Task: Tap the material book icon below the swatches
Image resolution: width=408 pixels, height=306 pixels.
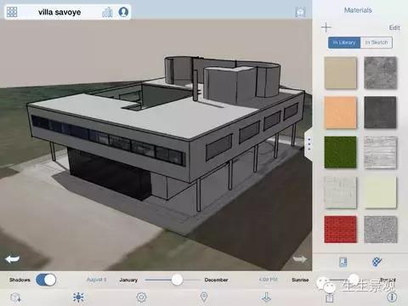Action: tap(343, 262)
